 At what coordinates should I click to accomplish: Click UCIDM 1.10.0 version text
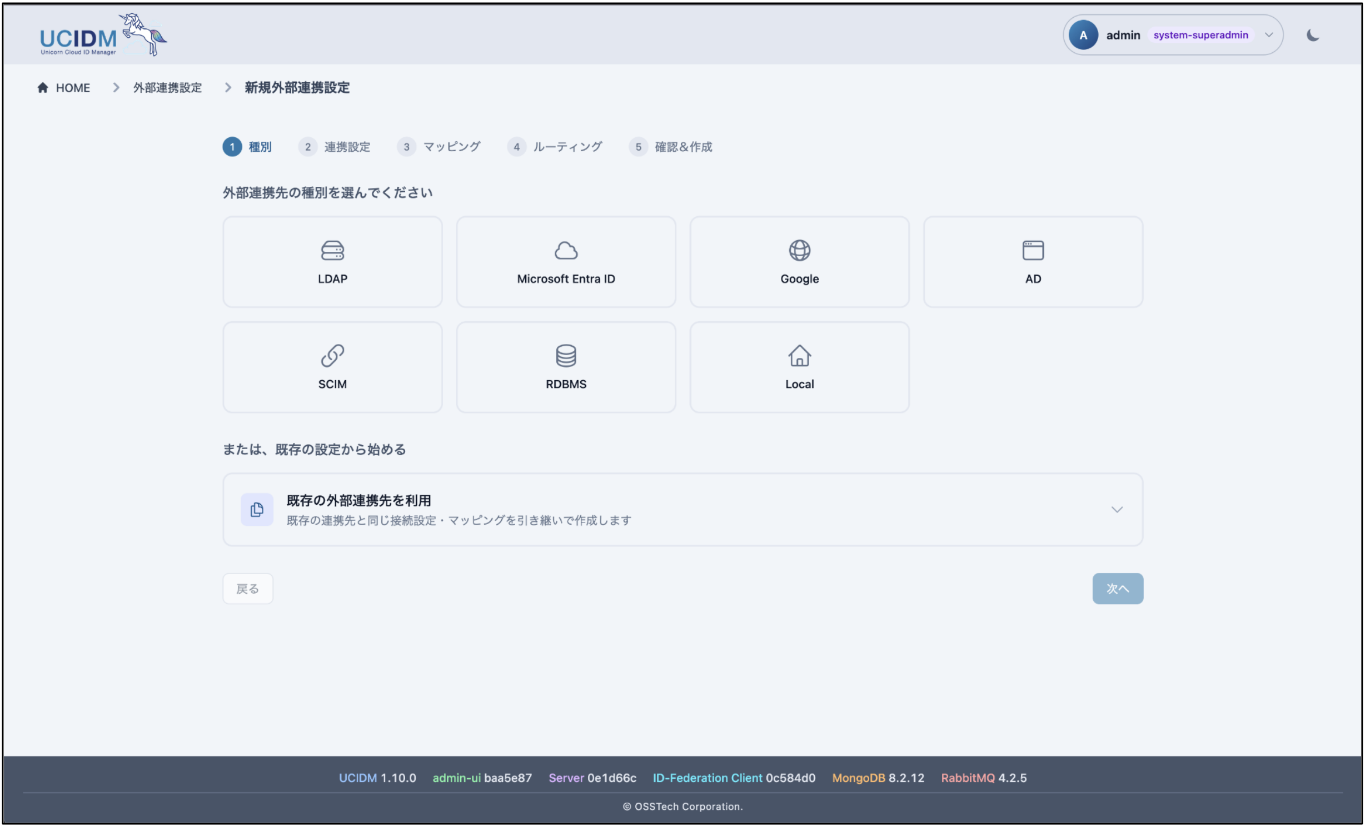point(377,778)
